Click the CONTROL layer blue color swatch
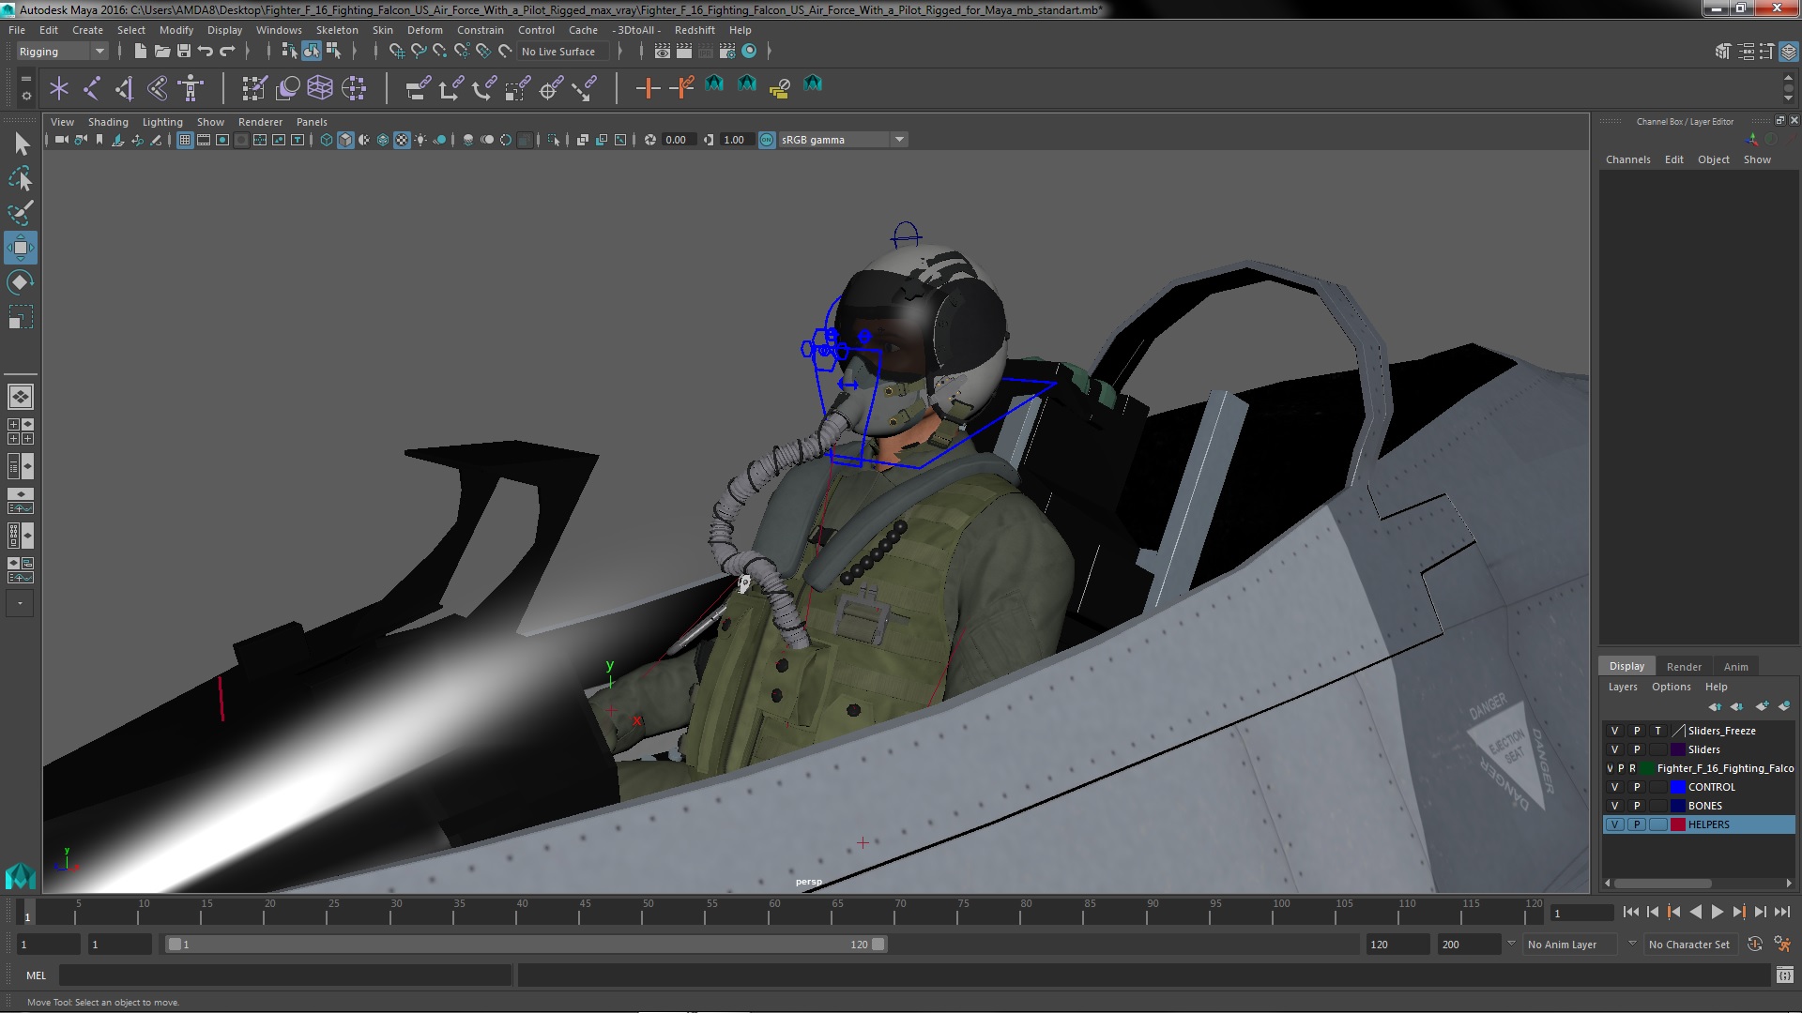Image resolution: width=1802 pixels, height=1013 pixels. click(x=1678, y=787)
